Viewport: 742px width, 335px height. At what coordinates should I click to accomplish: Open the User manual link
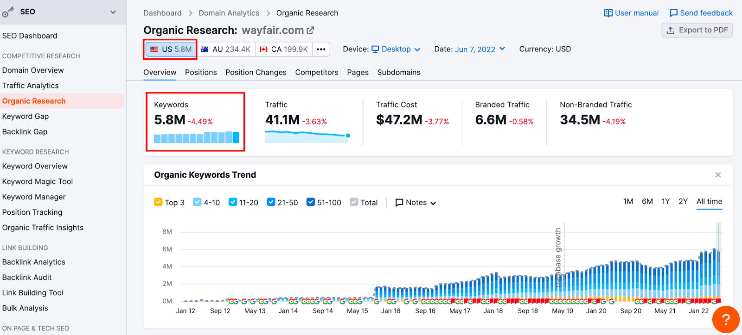point(631,13)
